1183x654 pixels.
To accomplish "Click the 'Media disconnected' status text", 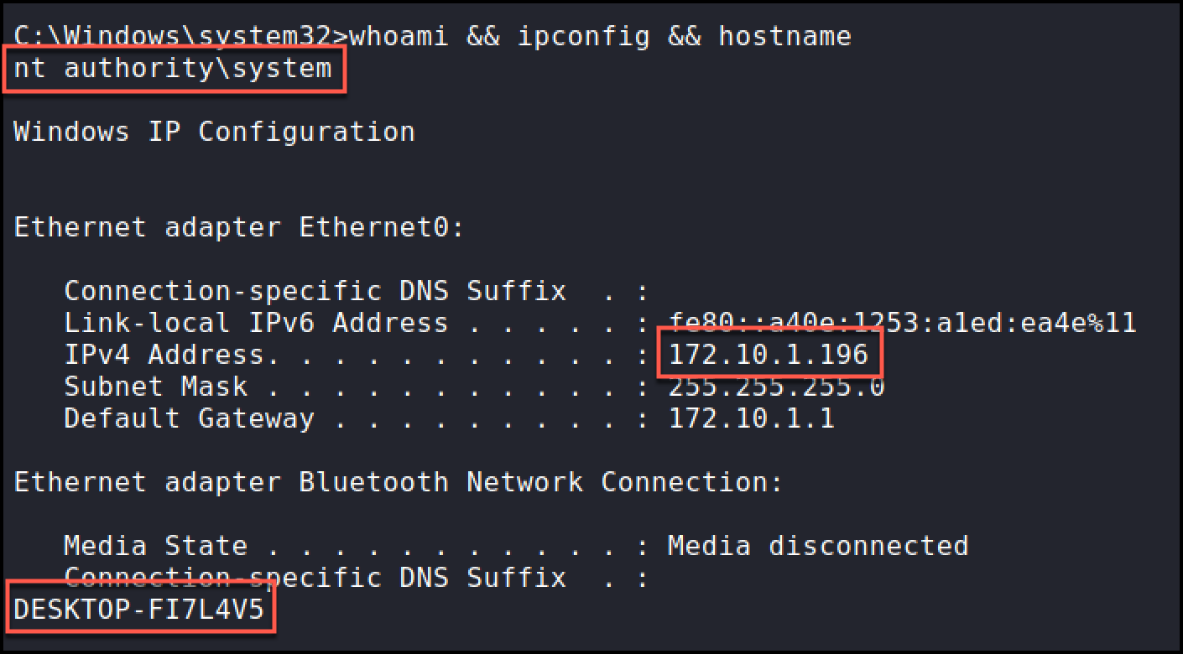I will [818, 547].
